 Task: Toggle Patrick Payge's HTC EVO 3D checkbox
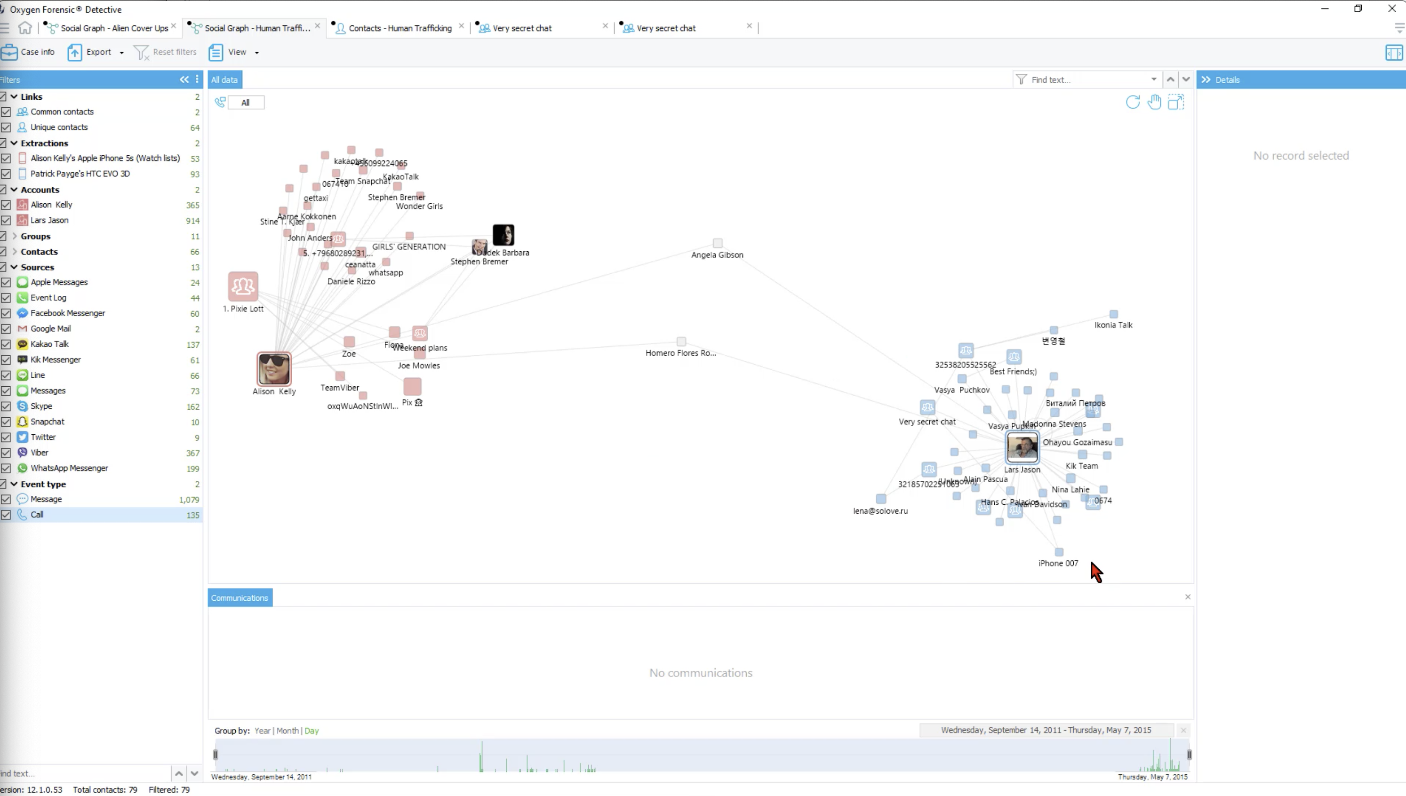pyautogui.click(x=6, y=174)
